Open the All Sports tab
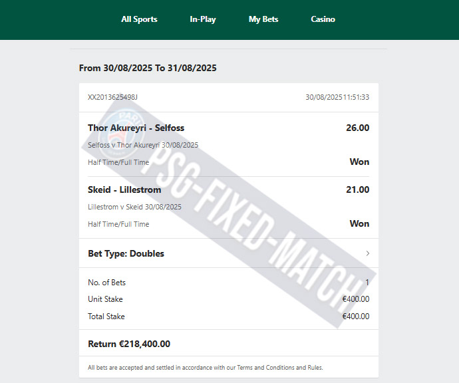 click(139, 19)
